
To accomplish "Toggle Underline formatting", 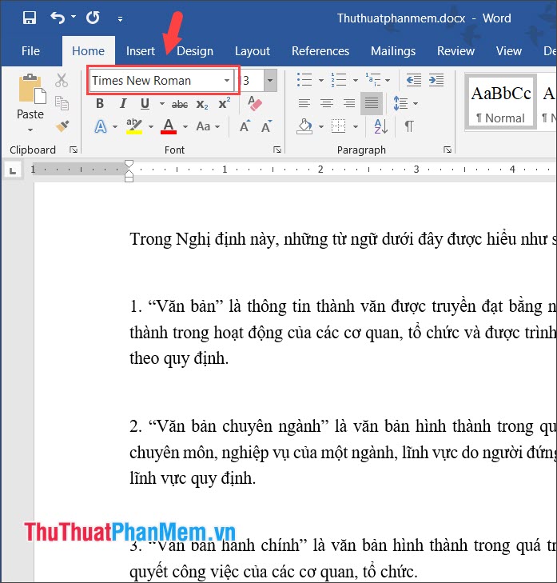I will point(145,103).
